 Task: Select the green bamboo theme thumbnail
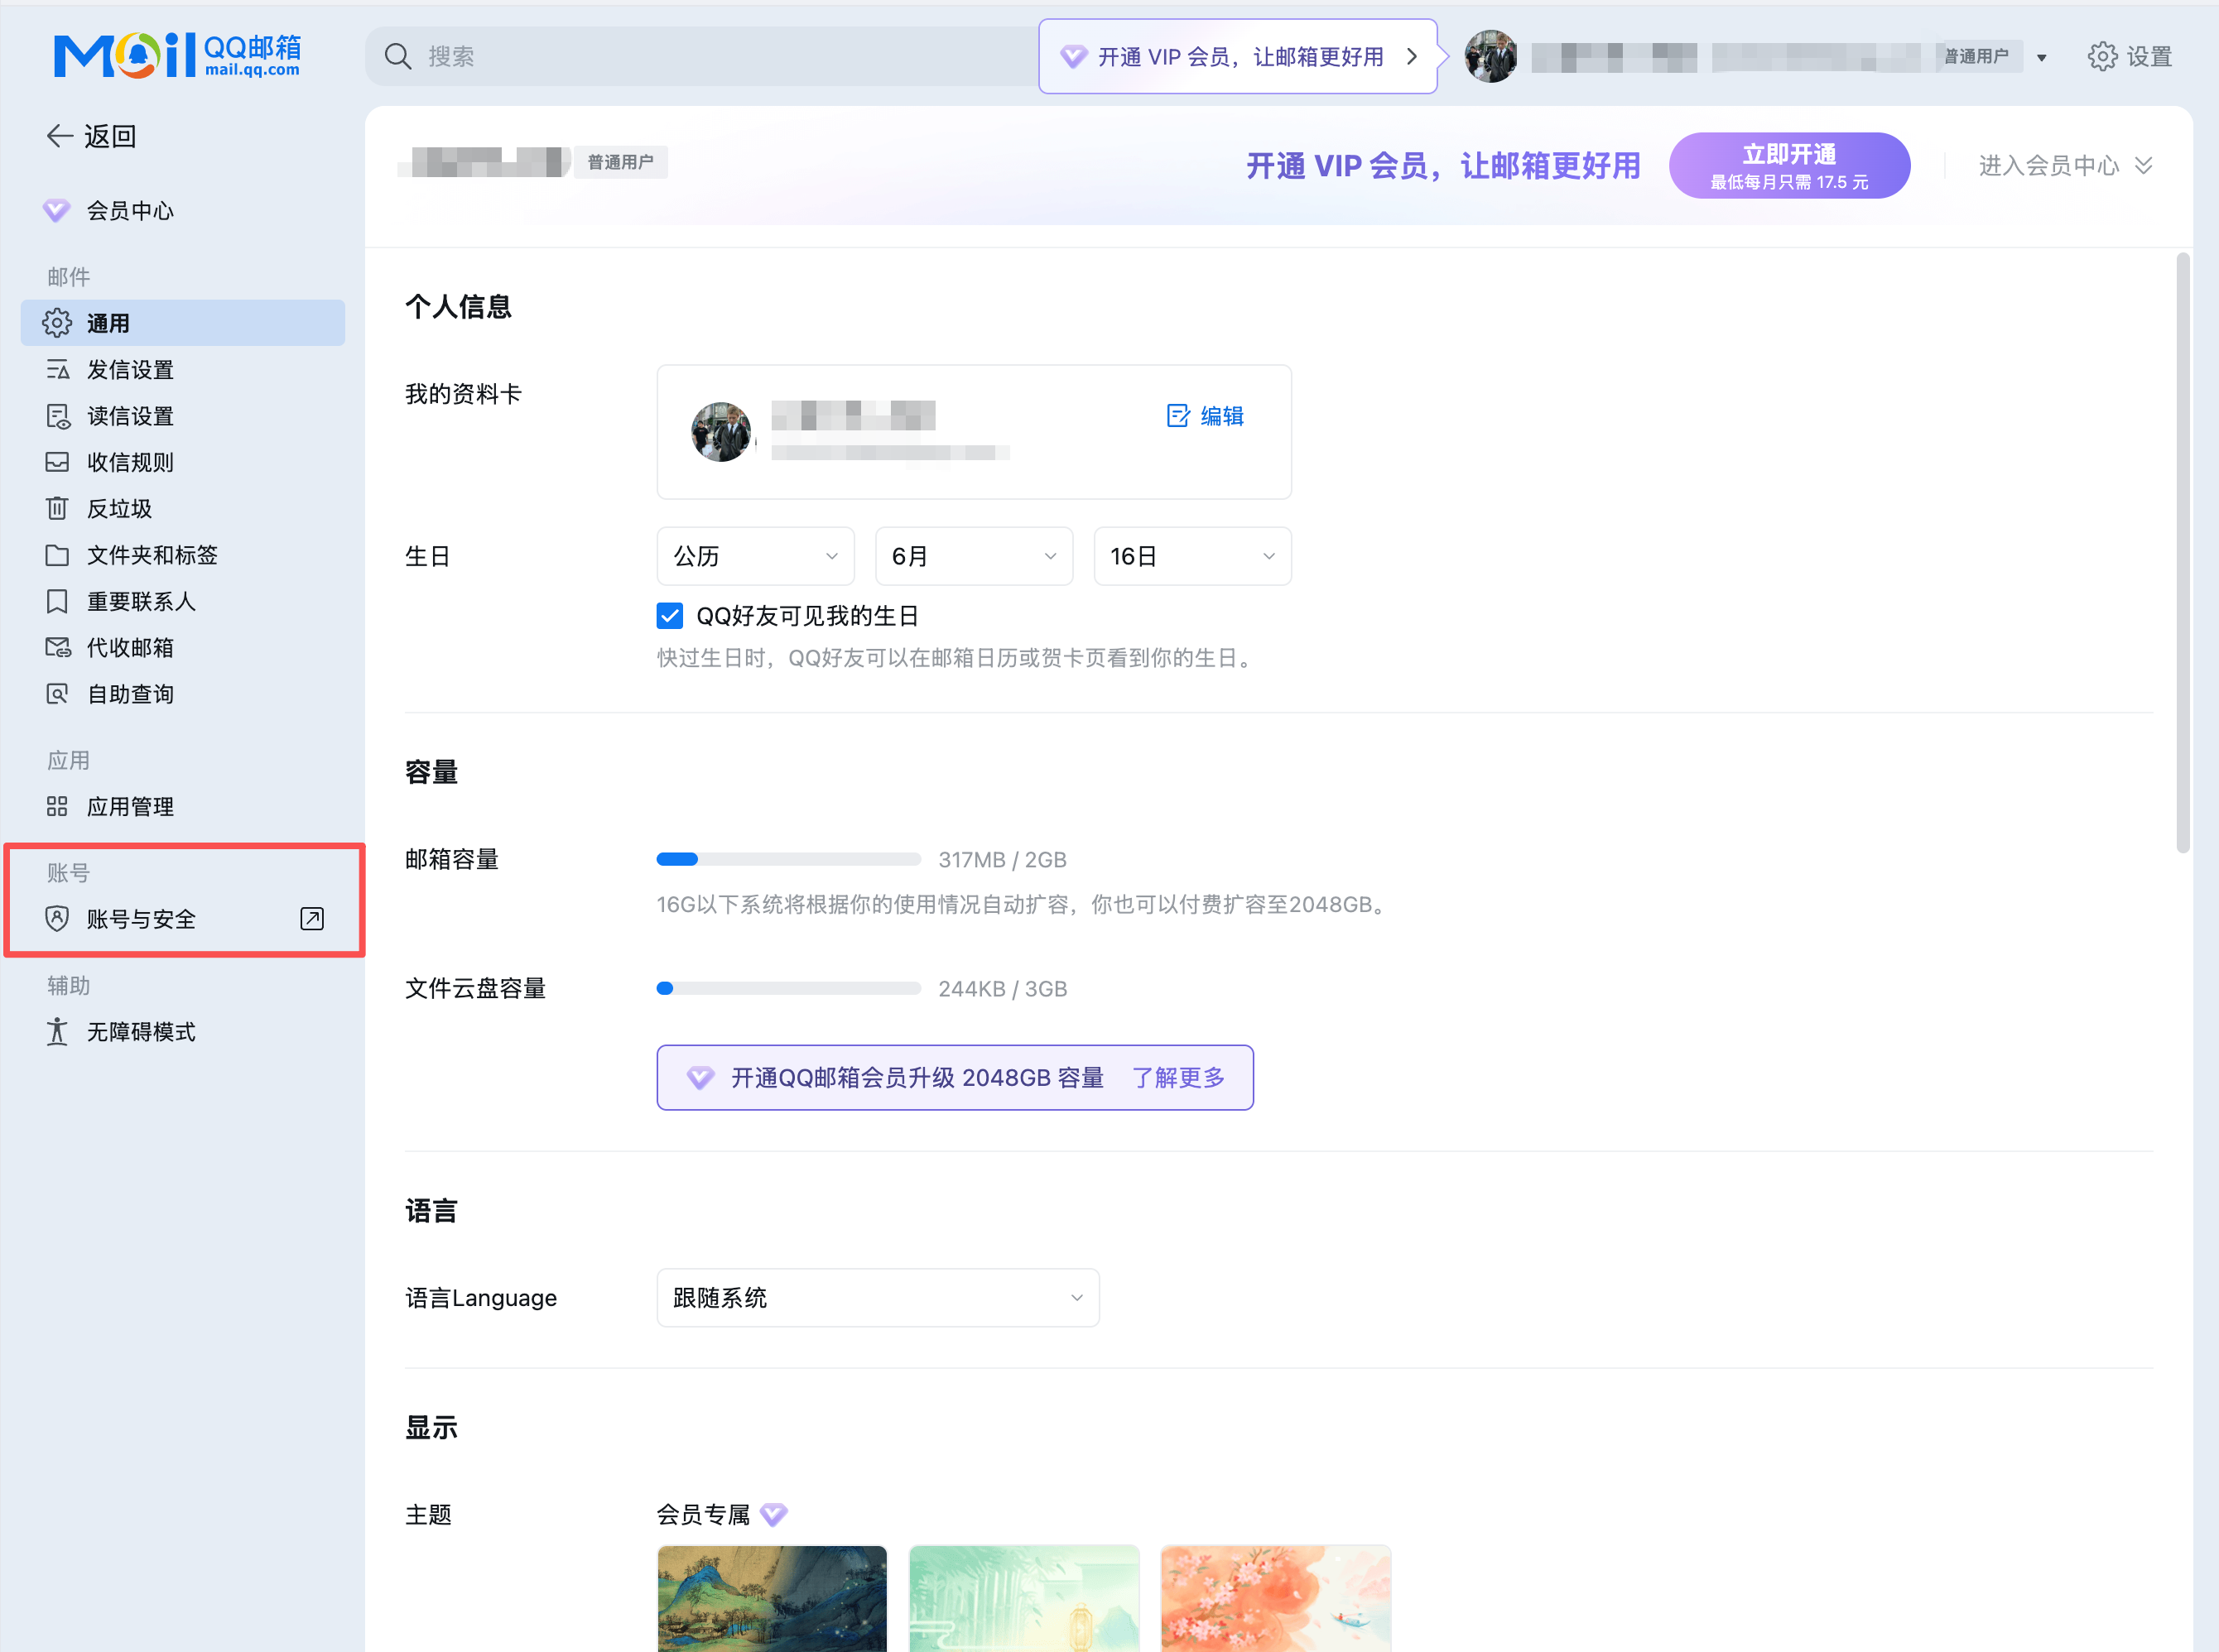pyautogui.click(x=1023, y=1598)
